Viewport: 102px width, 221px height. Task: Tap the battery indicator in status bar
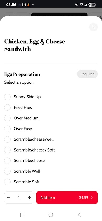92,5
